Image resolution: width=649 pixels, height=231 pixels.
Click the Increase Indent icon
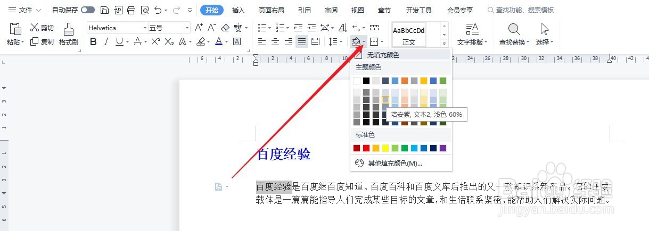pos(311,28)
